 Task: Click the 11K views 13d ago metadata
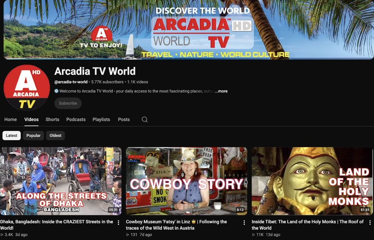tap(266, 235)
